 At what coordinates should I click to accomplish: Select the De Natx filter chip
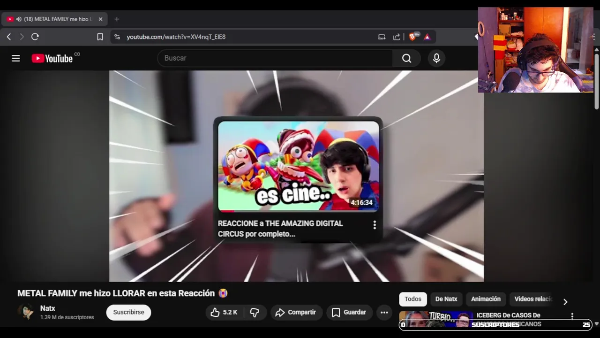coord(446,299)
